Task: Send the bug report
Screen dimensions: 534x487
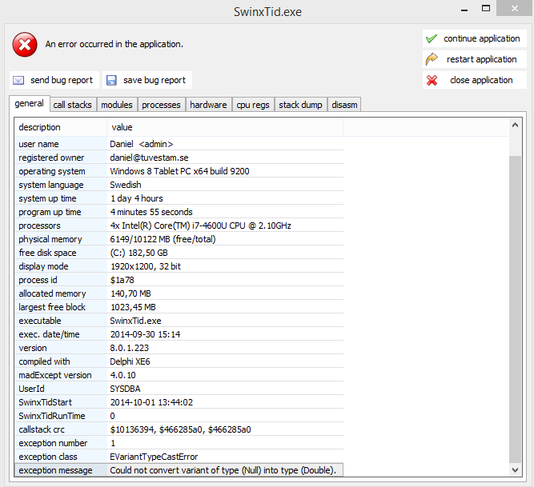Action: tap(54, 80)
